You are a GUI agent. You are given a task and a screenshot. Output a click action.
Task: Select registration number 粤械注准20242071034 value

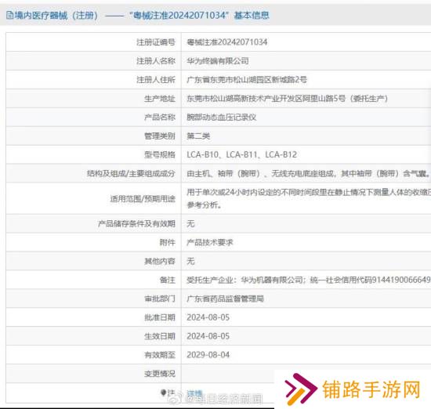click(x=226, y=42)
